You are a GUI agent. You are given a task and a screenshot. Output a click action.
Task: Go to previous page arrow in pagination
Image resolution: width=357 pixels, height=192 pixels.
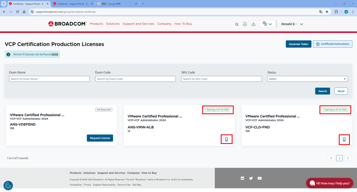pyautogui.click(x=331, y=158)
